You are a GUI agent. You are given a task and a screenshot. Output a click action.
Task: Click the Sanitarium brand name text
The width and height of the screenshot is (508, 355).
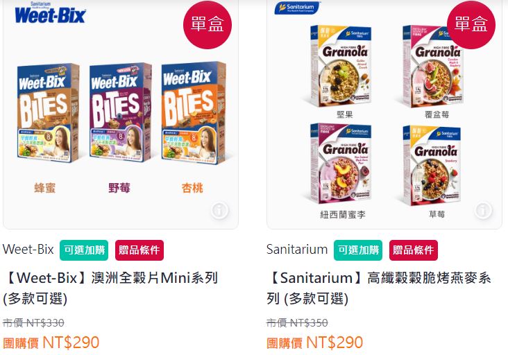[x=297, y=250]
